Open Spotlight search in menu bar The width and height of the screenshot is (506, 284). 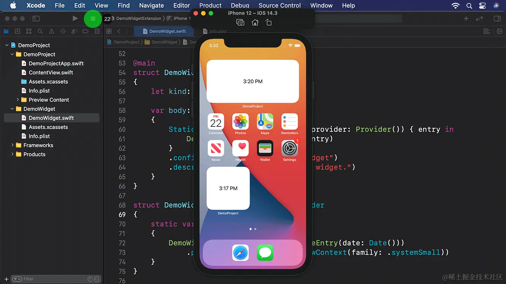point(469,6)
